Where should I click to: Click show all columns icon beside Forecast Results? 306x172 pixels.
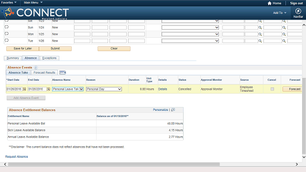point(63,73)
